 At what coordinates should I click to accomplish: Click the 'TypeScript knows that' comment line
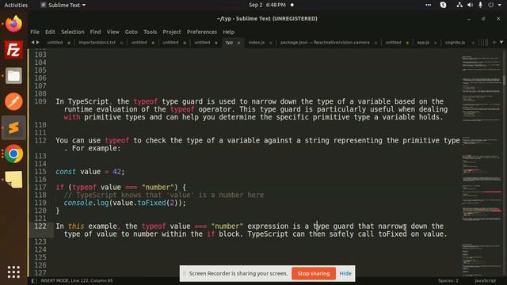[164, 196]
